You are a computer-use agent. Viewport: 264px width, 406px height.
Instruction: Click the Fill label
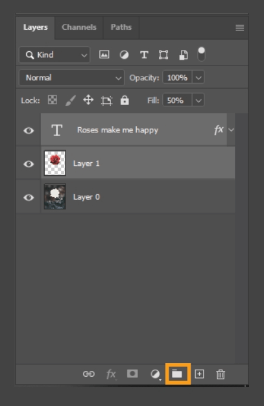(x=153, y=101)
